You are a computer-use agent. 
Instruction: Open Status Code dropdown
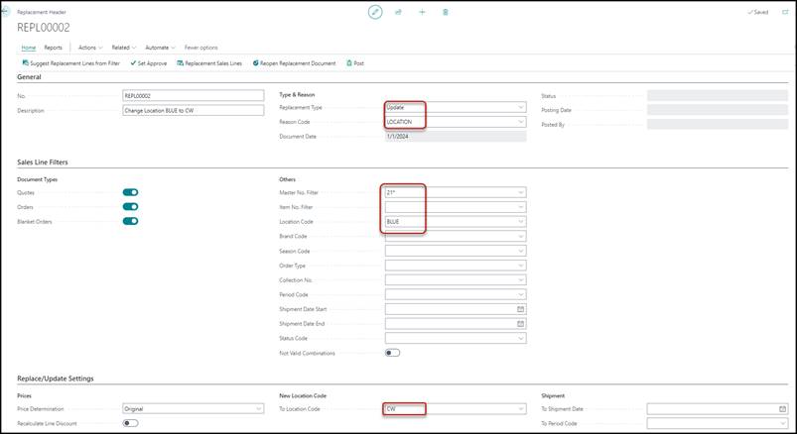[x=520, y=338]
